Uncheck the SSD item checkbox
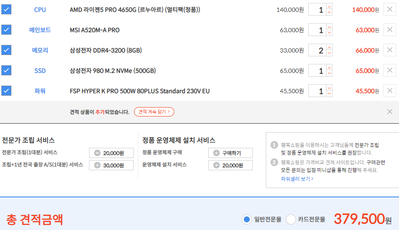Screen dimensions: 399x230 6,70
